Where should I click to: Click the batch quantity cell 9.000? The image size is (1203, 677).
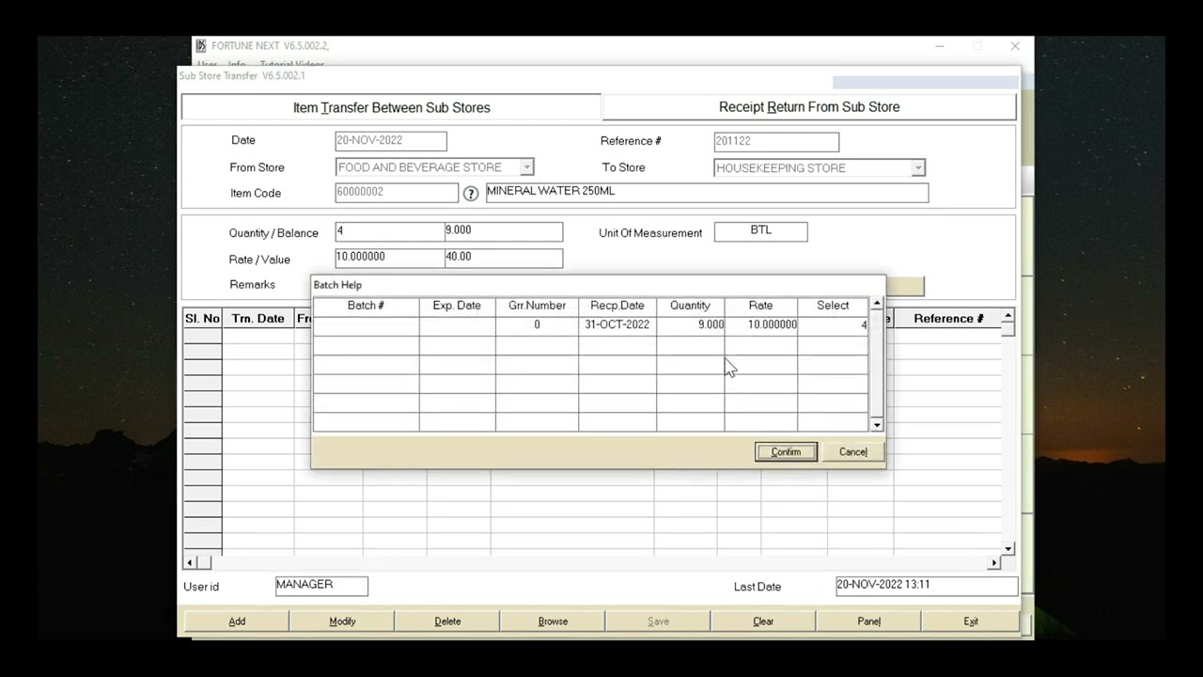(691, 324)
